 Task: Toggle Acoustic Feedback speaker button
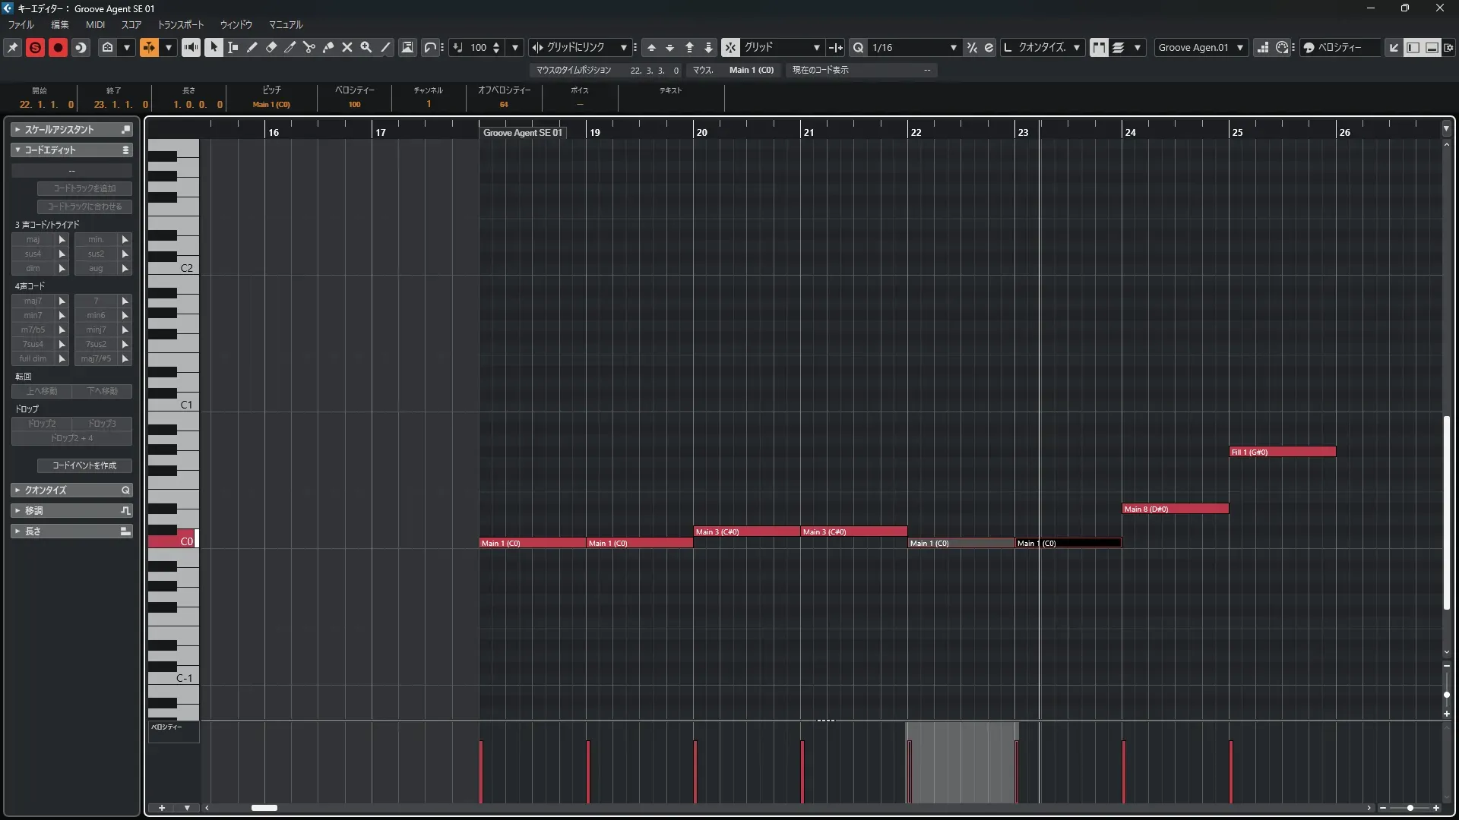(x=191, y=47)
